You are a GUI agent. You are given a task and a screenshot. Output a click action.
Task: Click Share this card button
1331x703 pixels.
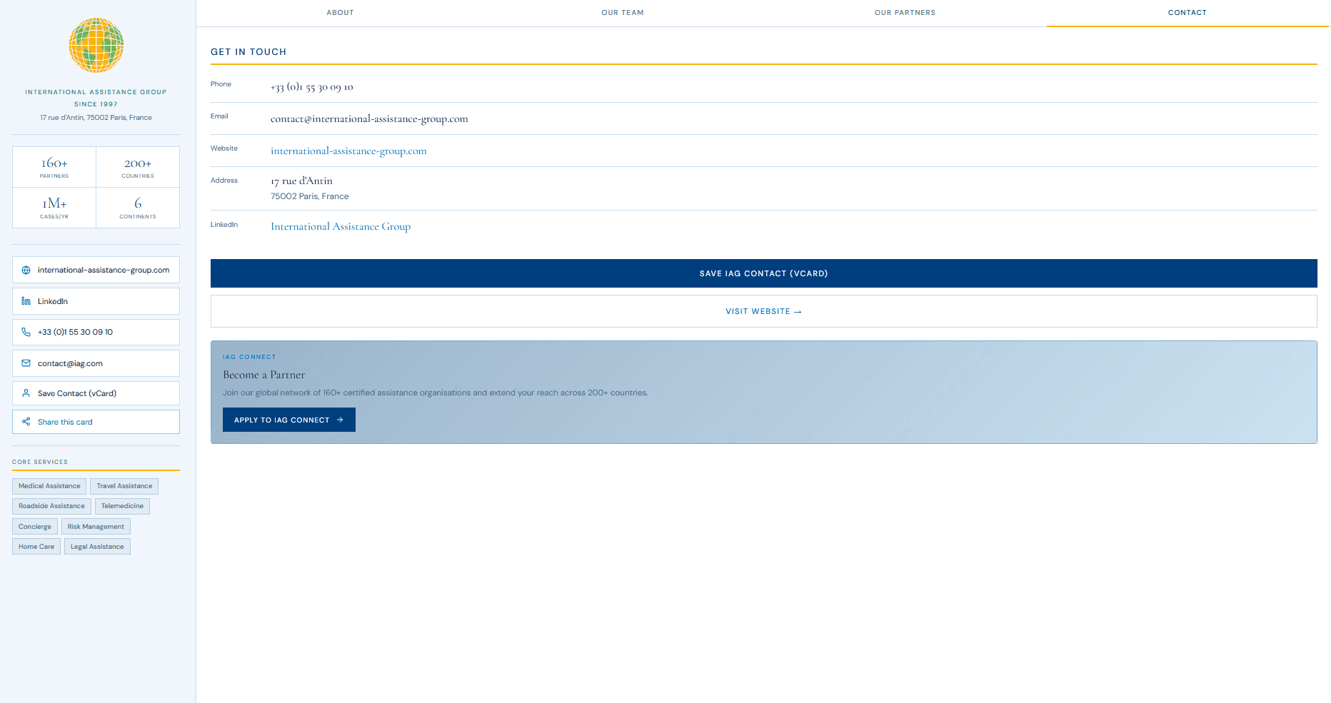96,422
